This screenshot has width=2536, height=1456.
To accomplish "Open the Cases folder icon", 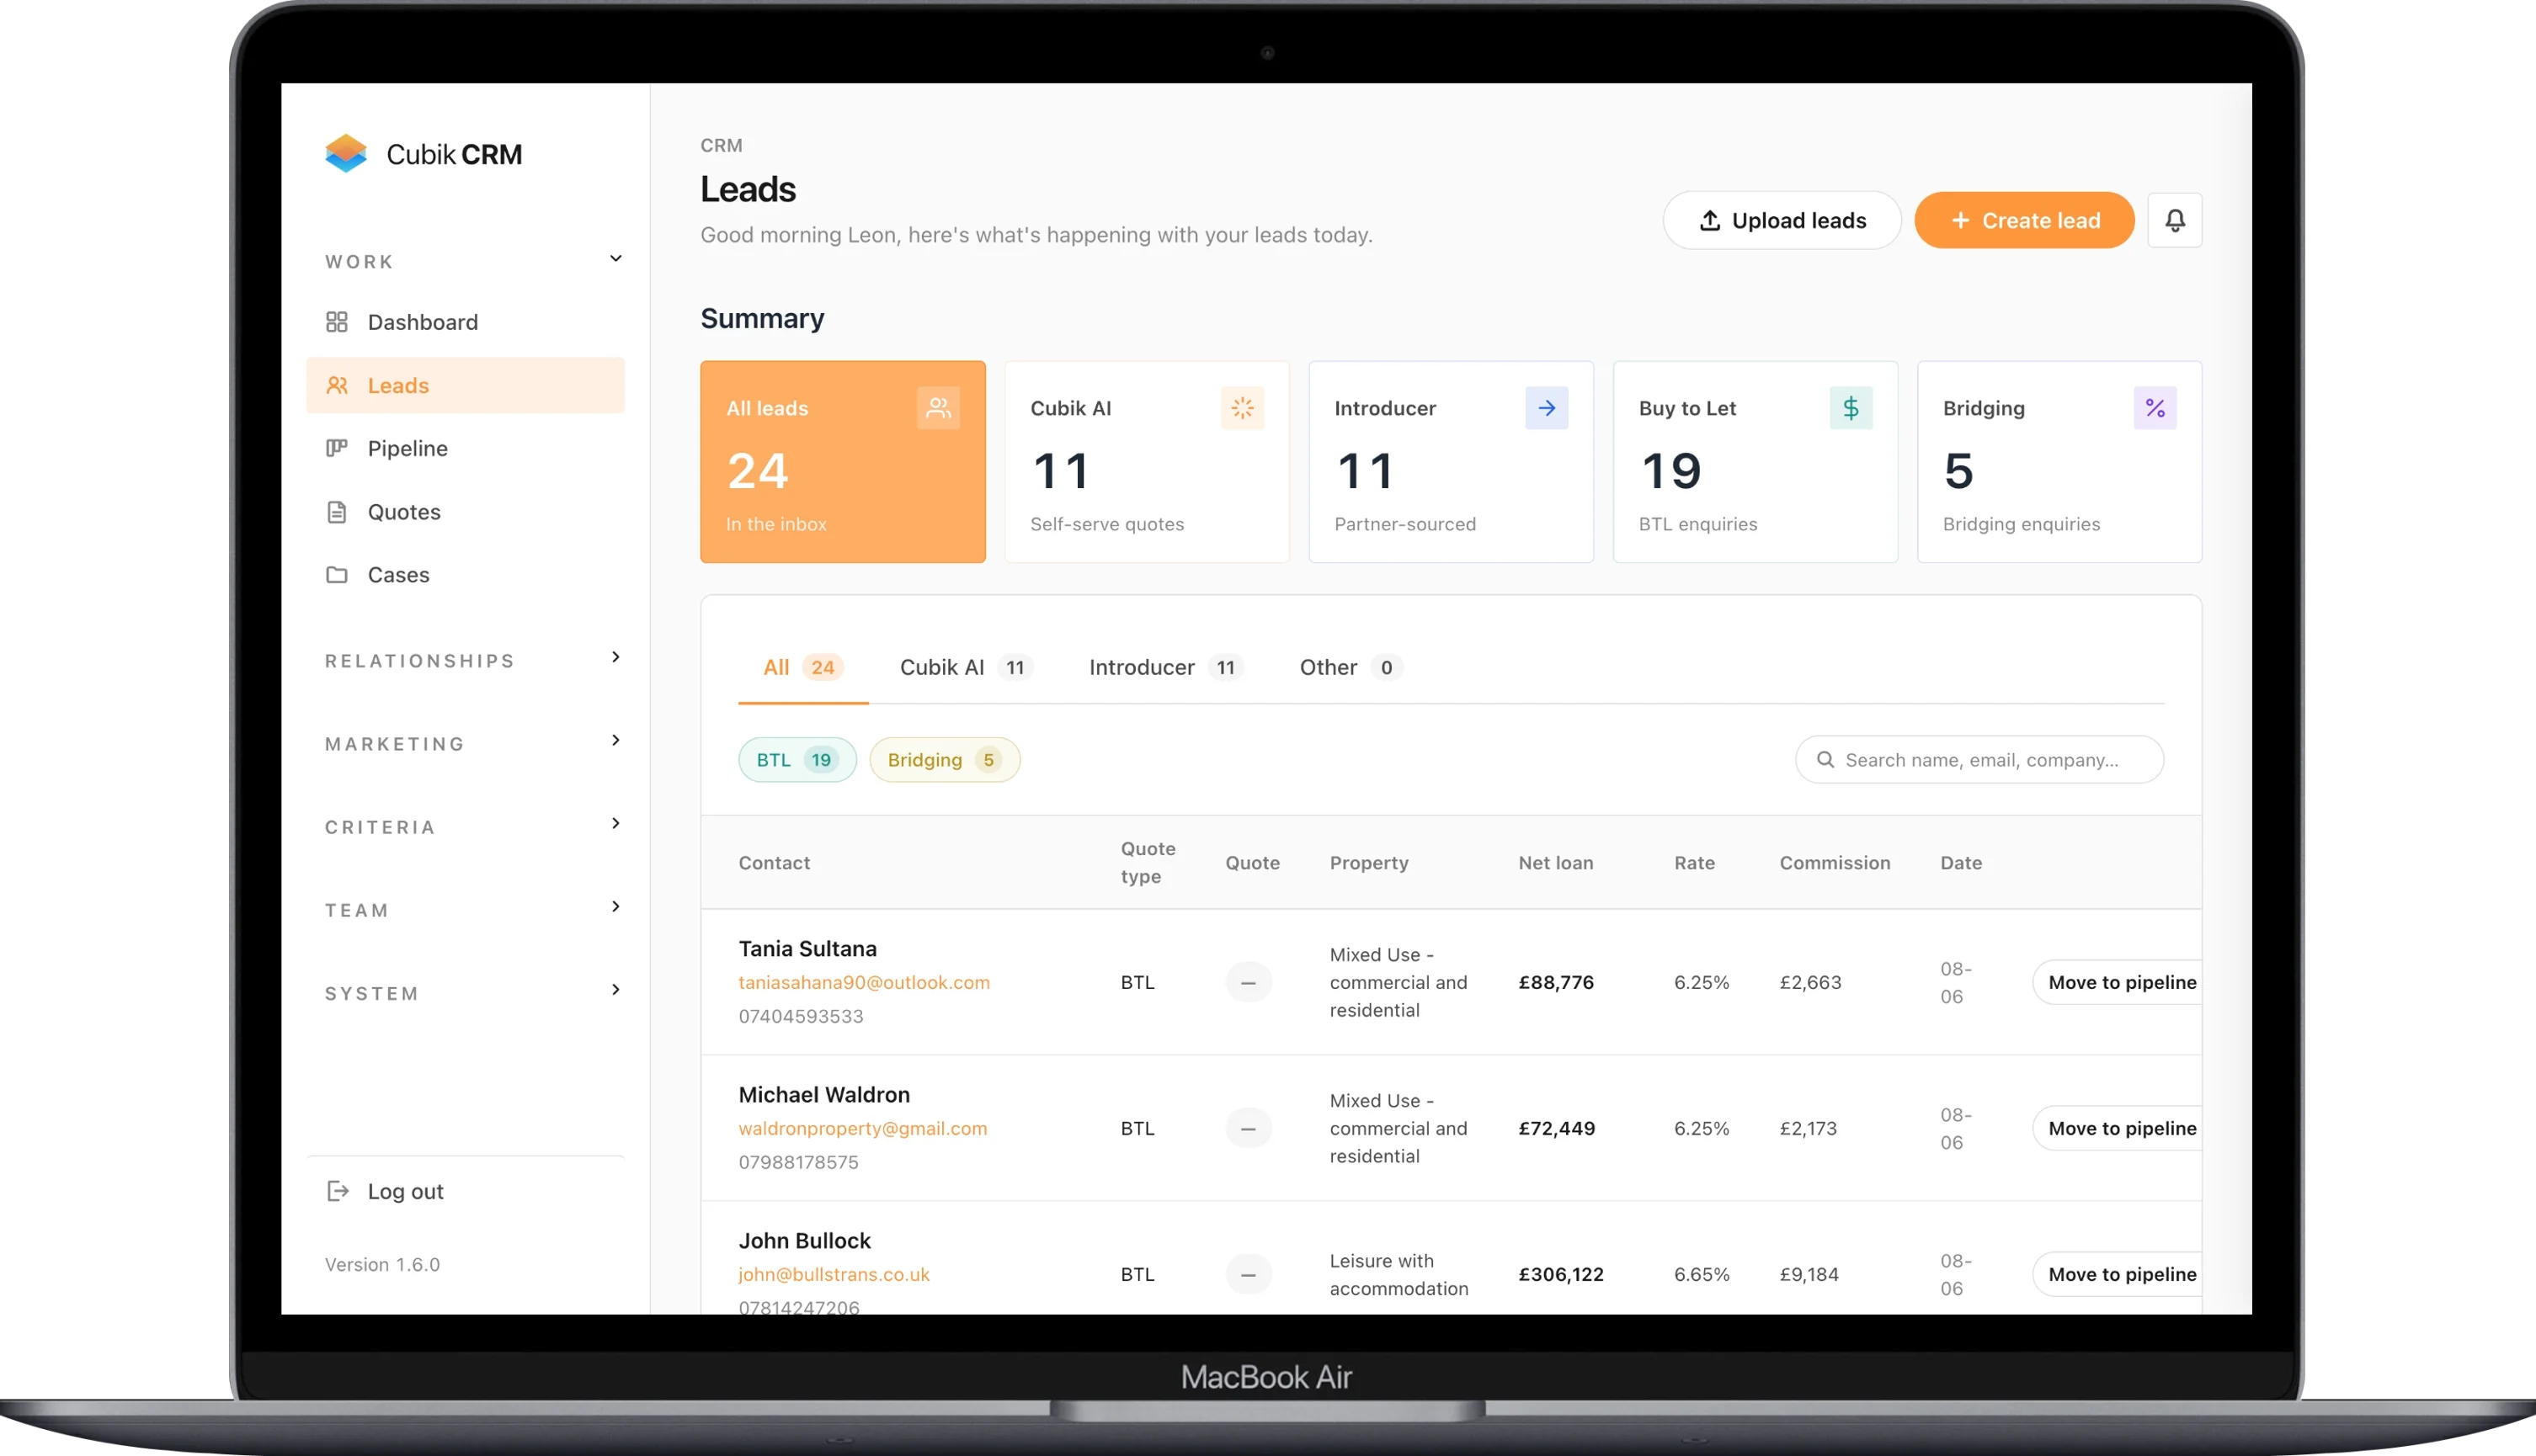I will (337, 575).
